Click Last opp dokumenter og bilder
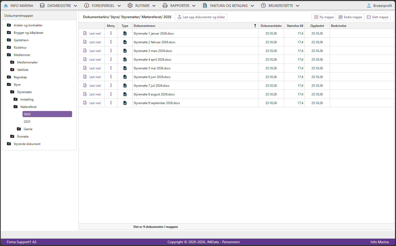Viewport: 396px width, 246px height. [201, 17]
